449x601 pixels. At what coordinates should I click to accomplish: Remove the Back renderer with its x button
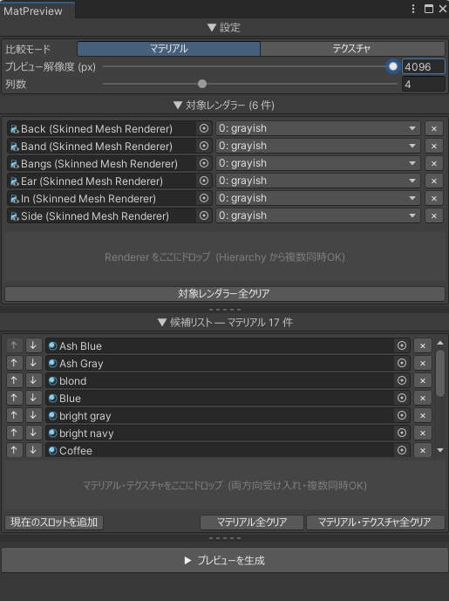433,129
